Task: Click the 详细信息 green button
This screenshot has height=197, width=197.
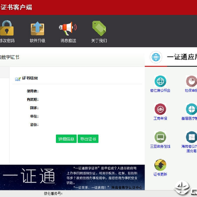Action: (x=66, y=139)
